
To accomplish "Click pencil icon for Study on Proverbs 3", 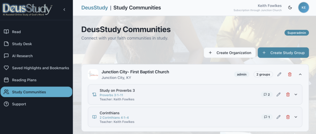I will (x=278, y=95).
